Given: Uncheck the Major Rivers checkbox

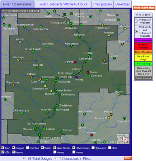Looking at the screenshot, I should pyautogui.click(x=55, y=148).
